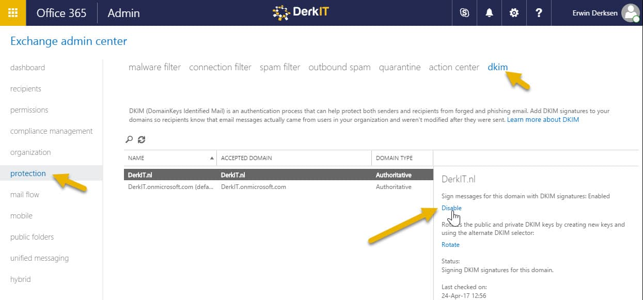Screen dimensions: 643x300
Task: Click DerkIT.nl heading in details pane
Action: (x=459, y=179)
